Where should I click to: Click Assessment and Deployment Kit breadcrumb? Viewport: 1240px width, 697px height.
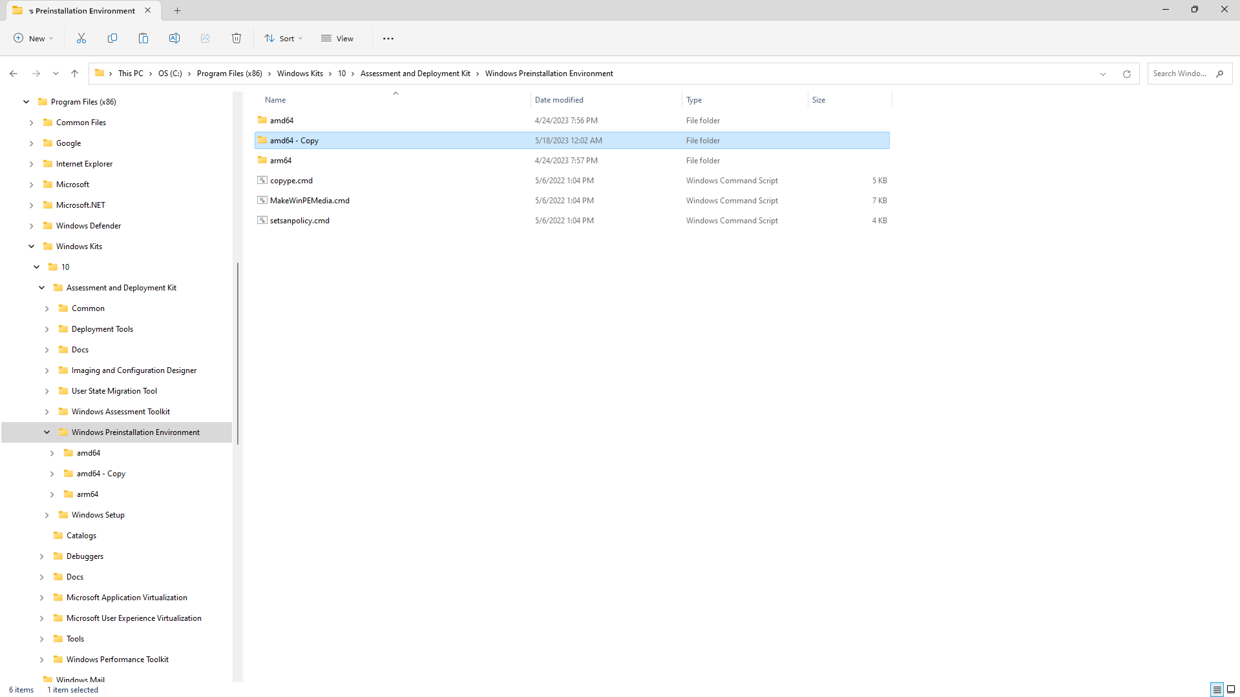(415, 74)
